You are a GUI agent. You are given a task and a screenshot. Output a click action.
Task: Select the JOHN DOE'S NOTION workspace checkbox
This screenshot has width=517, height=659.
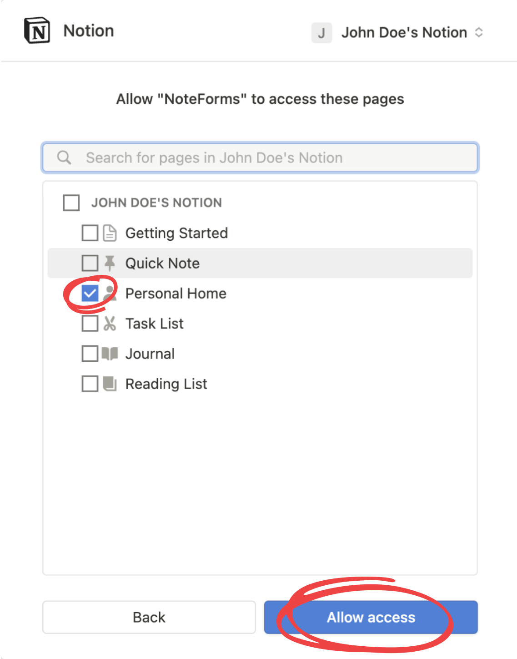pos(71,203)
